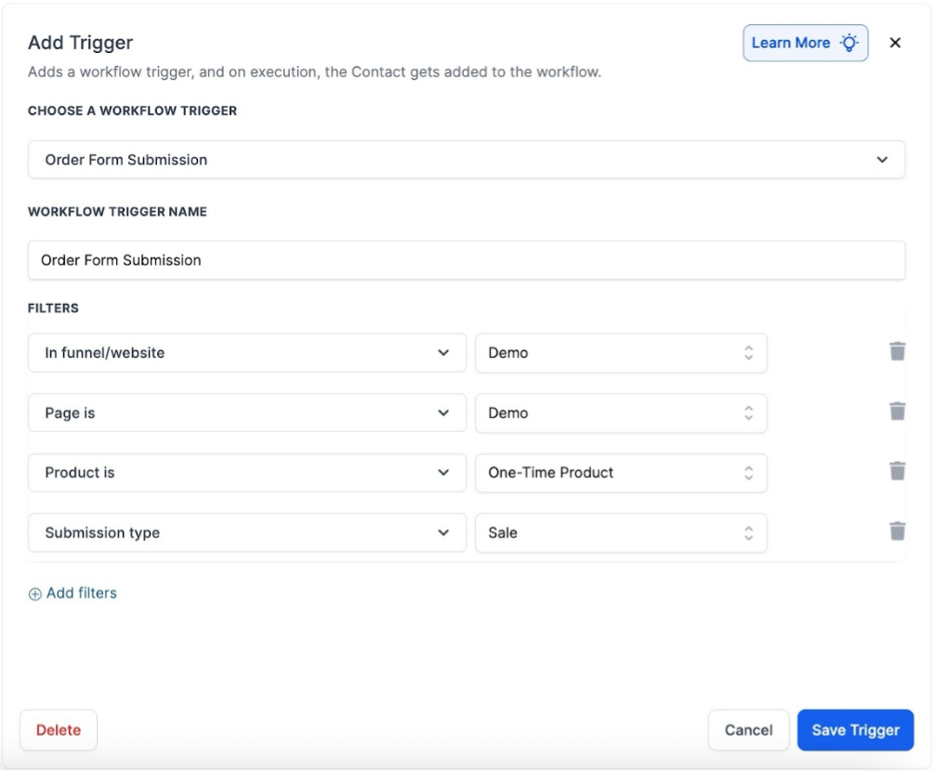
Task: Change the funnel value selector showing Demo
Action: [x=620, y=353]
